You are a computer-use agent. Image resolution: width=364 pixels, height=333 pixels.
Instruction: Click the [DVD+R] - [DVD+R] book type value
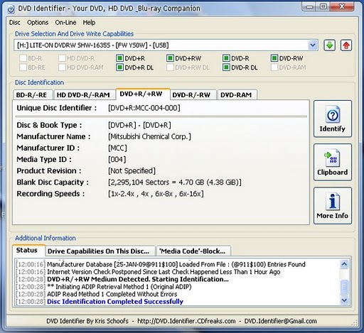(139, 125)
